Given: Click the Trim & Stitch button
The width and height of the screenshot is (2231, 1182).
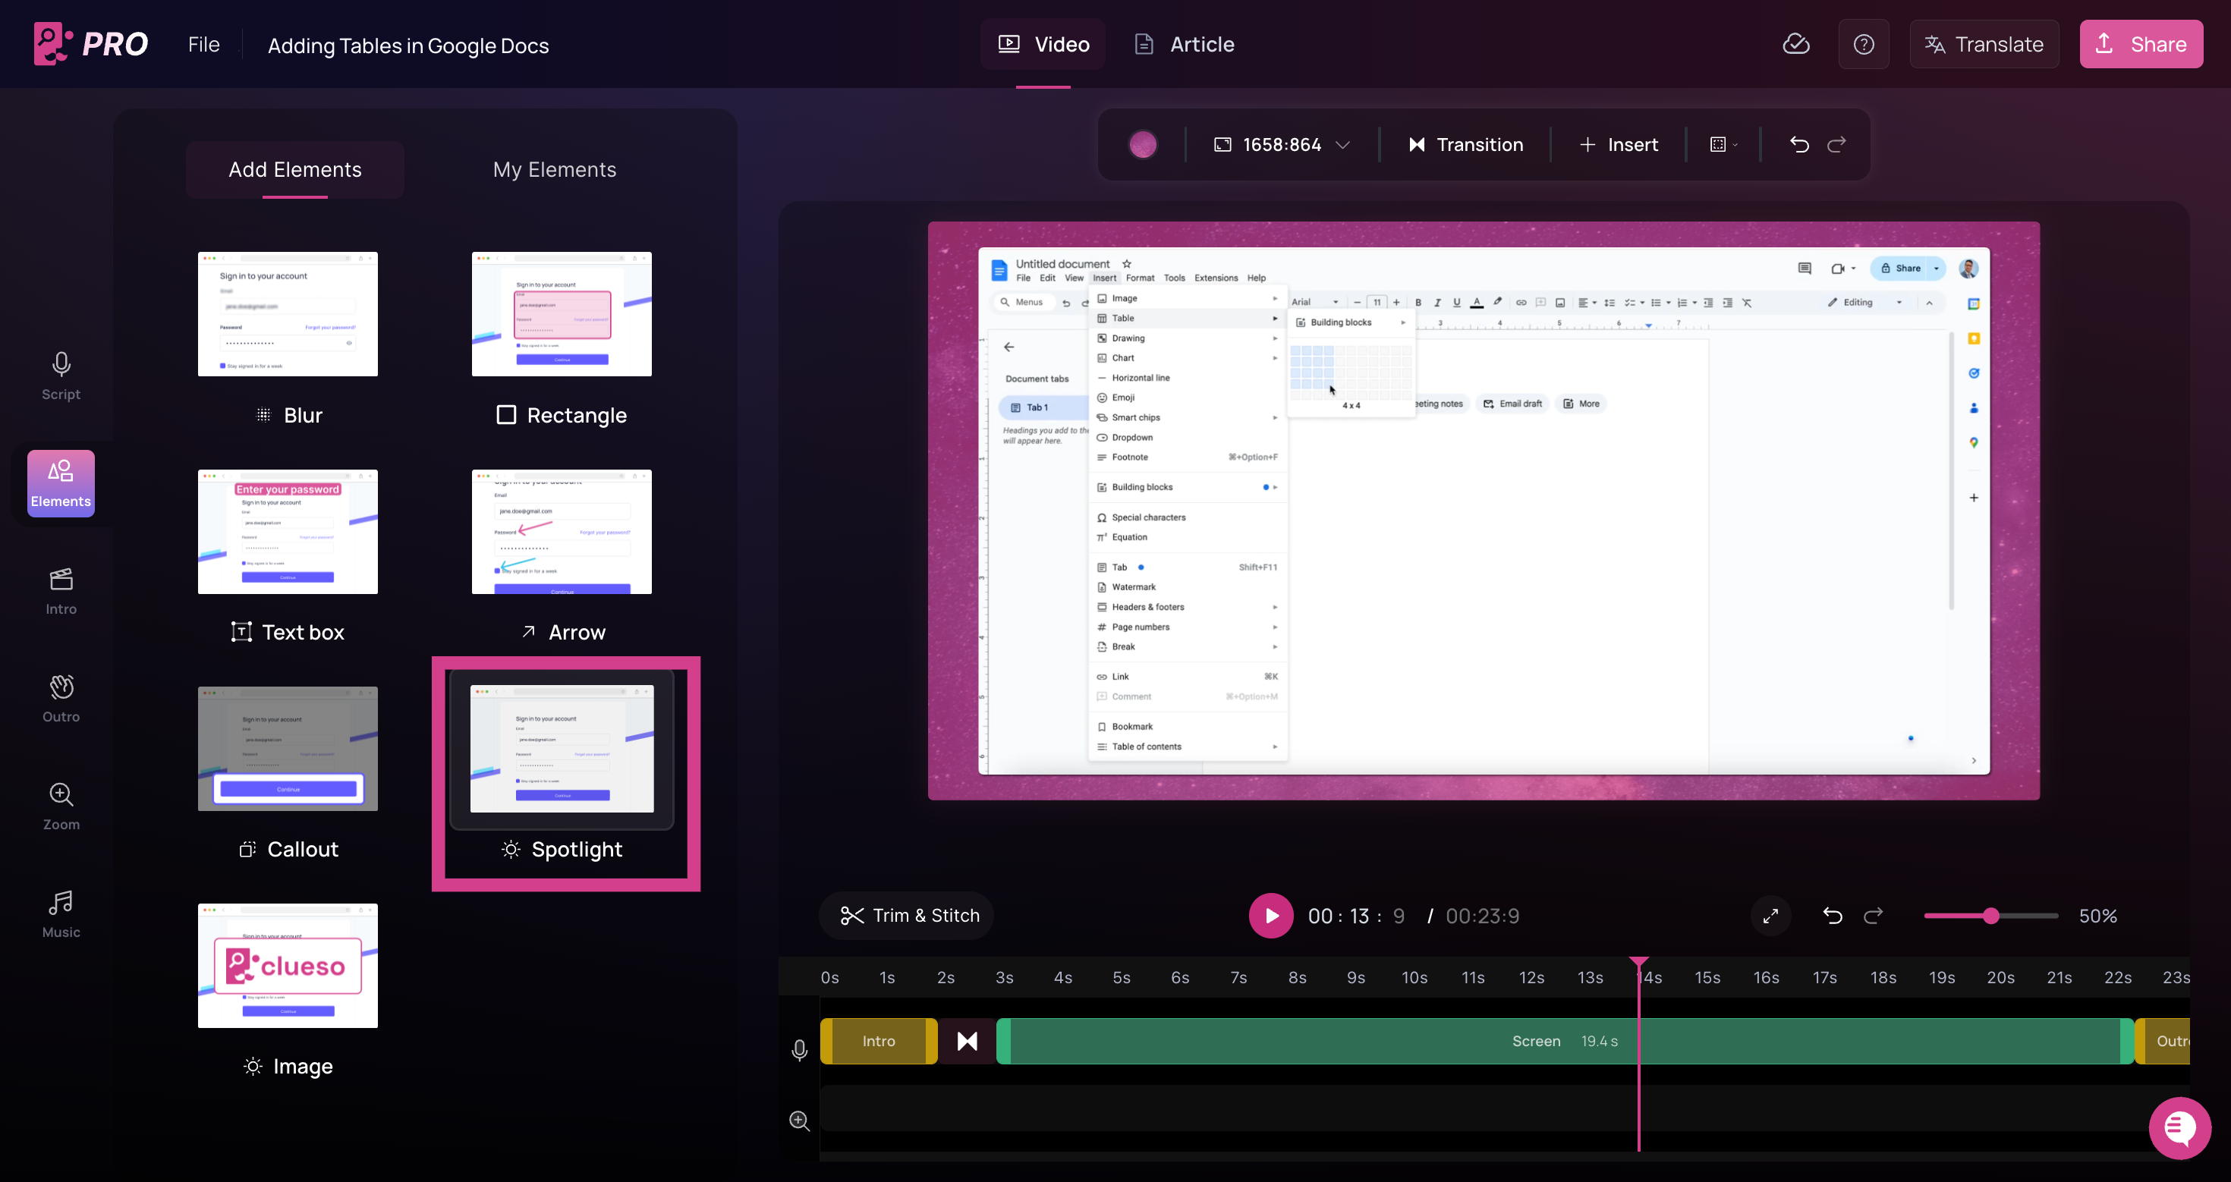Looking at the screenshot, I should 908,915.
